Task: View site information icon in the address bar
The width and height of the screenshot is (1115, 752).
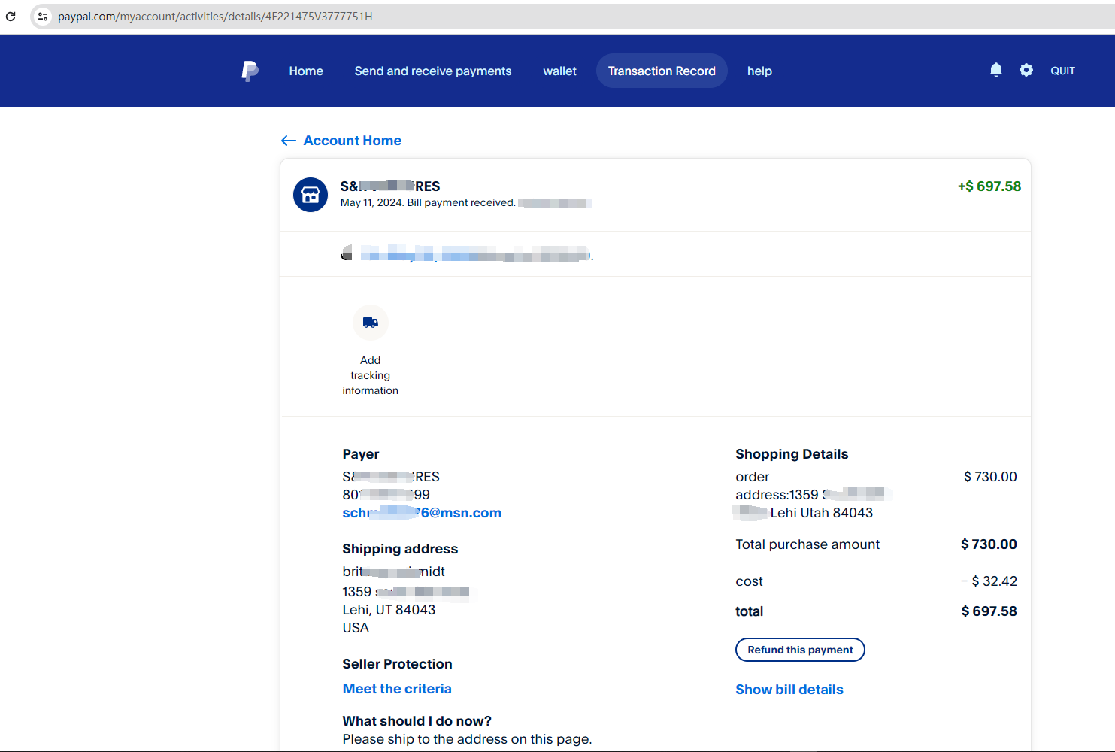Action: point(43,17)
